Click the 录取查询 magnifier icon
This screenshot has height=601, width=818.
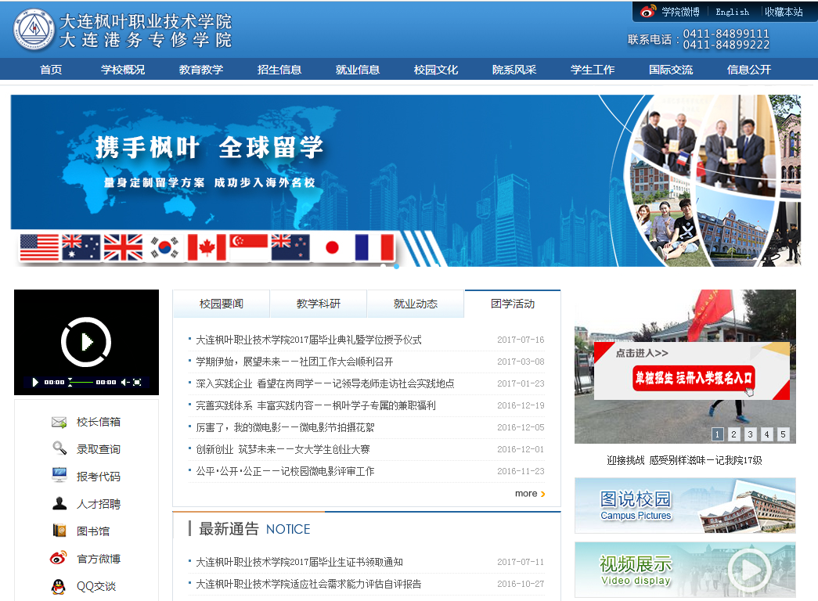59,449
